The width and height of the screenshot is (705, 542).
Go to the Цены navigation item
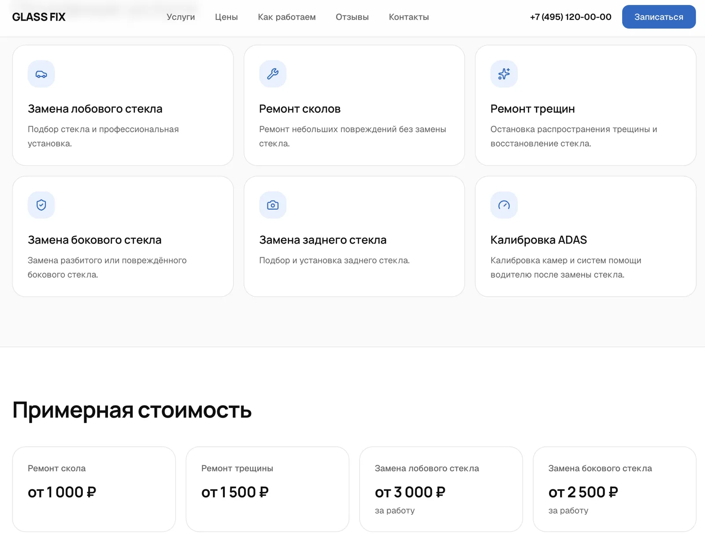tap(226, 17)
